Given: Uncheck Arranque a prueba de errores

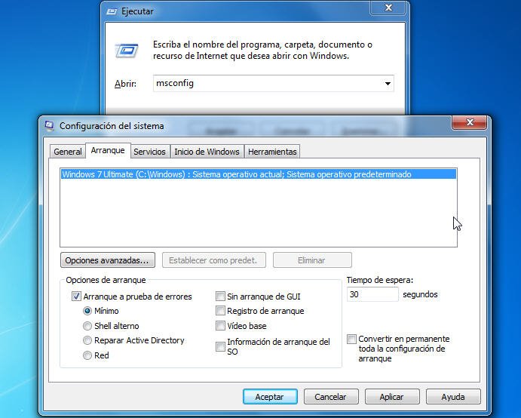Looking at the screenshot, I should pyautogui.click(x=76, y=297).
